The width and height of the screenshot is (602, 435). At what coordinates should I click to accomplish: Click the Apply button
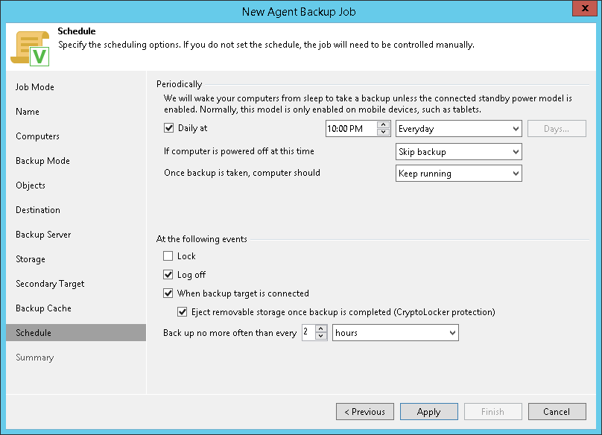428,412
